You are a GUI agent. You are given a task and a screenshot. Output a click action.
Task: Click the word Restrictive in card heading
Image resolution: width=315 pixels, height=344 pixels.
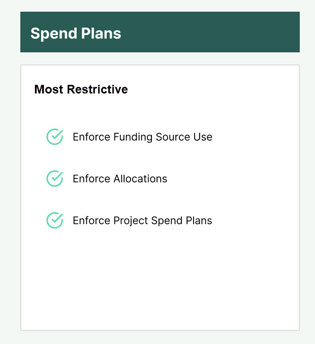point(98,89)
